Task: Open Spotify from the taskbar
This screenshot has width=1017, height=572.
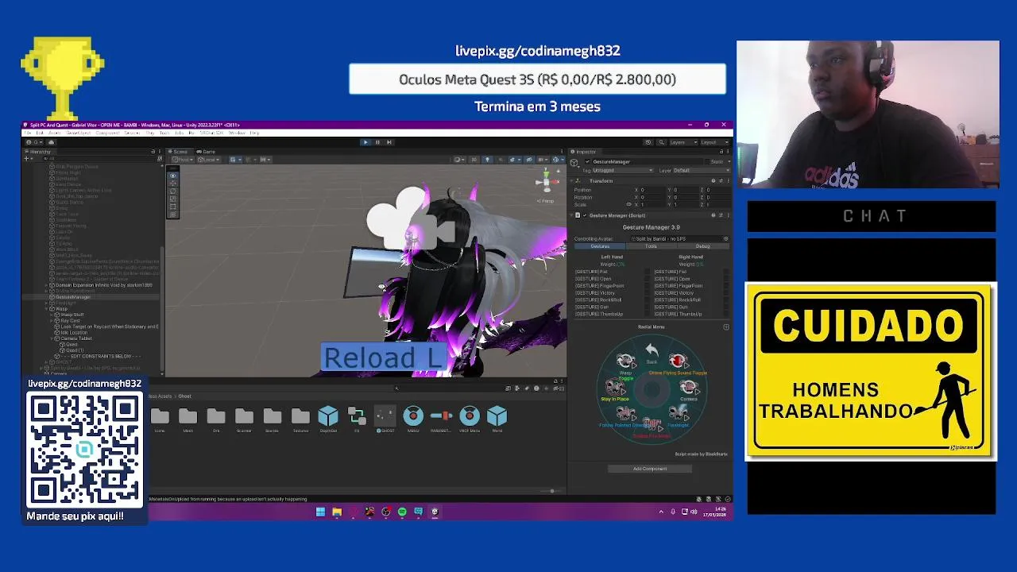Action: coord(402,512)
